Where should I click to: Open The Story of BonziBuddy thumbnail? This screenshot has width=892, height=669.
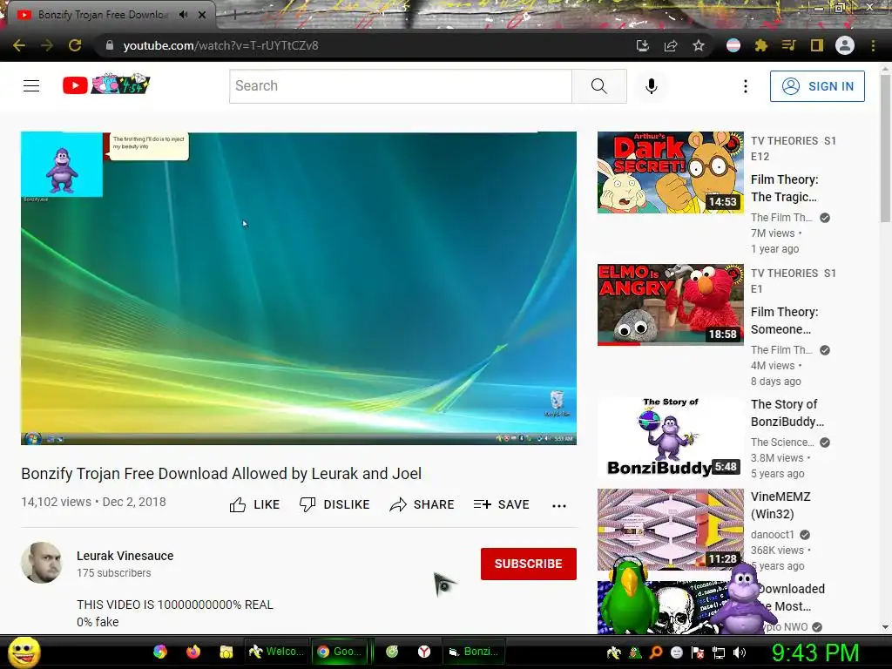(670, 437)
